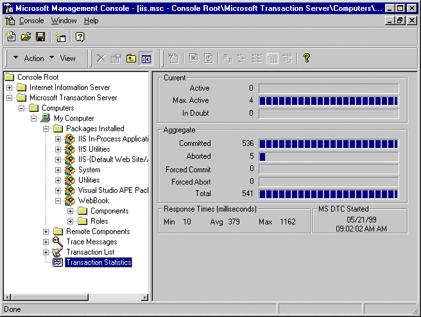Collapse the Packages Installed node
This screenshot has height=317, width=421.
click(46, 129)
